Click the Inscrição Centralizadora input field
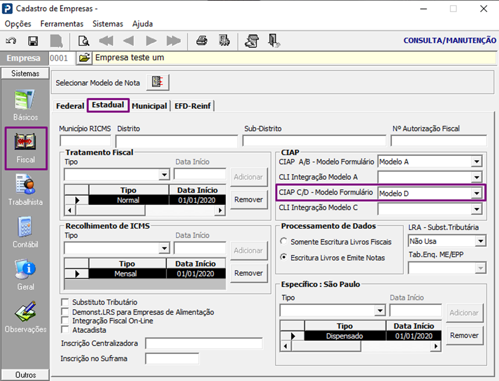This screenshot has width=499, height=381. point(204,344)
